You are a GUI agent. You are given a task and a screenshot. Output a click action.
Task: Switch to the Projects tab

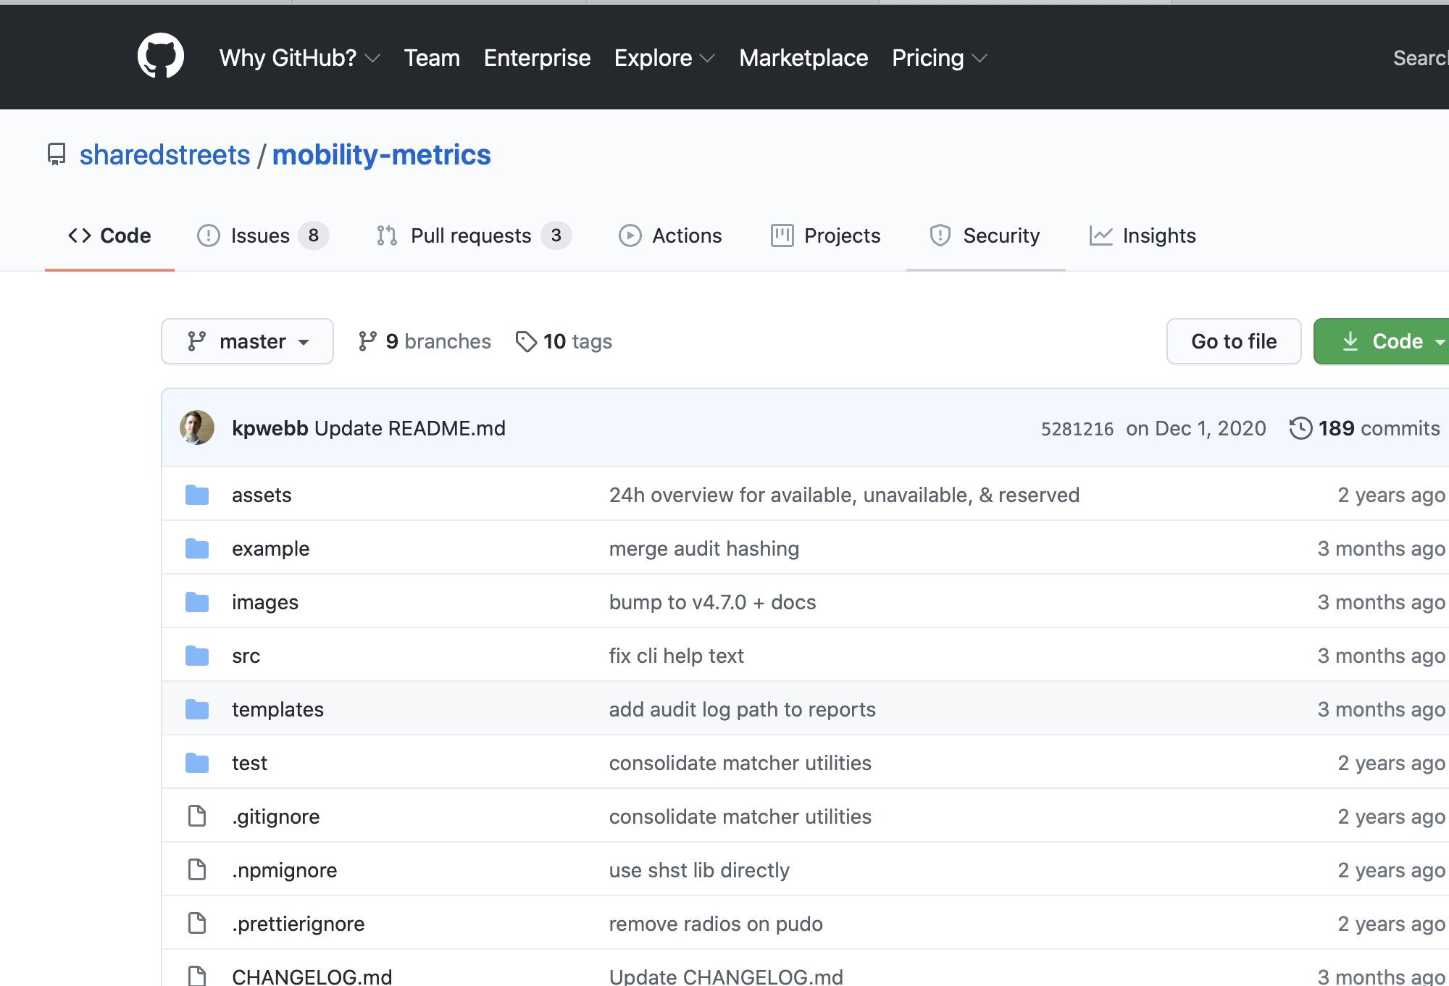click(826, 235)
